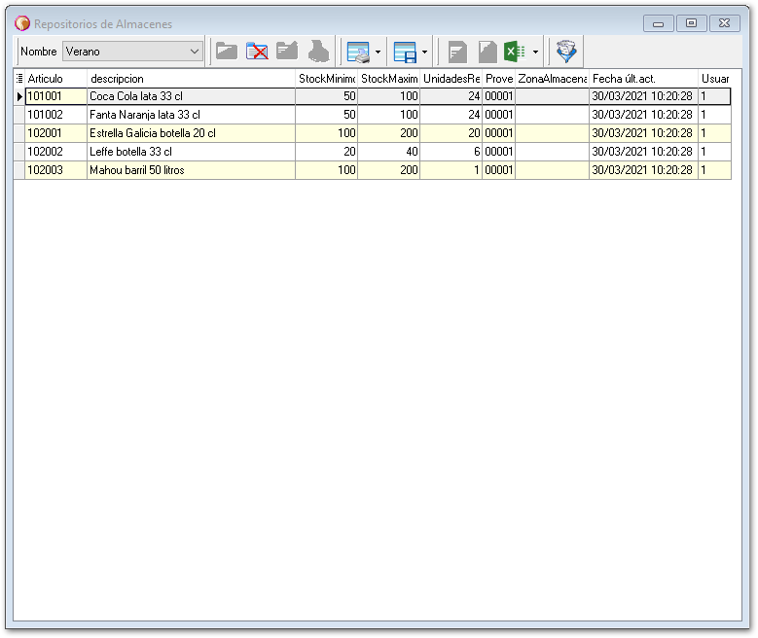Click StockMinimo value 20 in Leffe row
This screenshot has height=638, width=758.
click(326, 152)
